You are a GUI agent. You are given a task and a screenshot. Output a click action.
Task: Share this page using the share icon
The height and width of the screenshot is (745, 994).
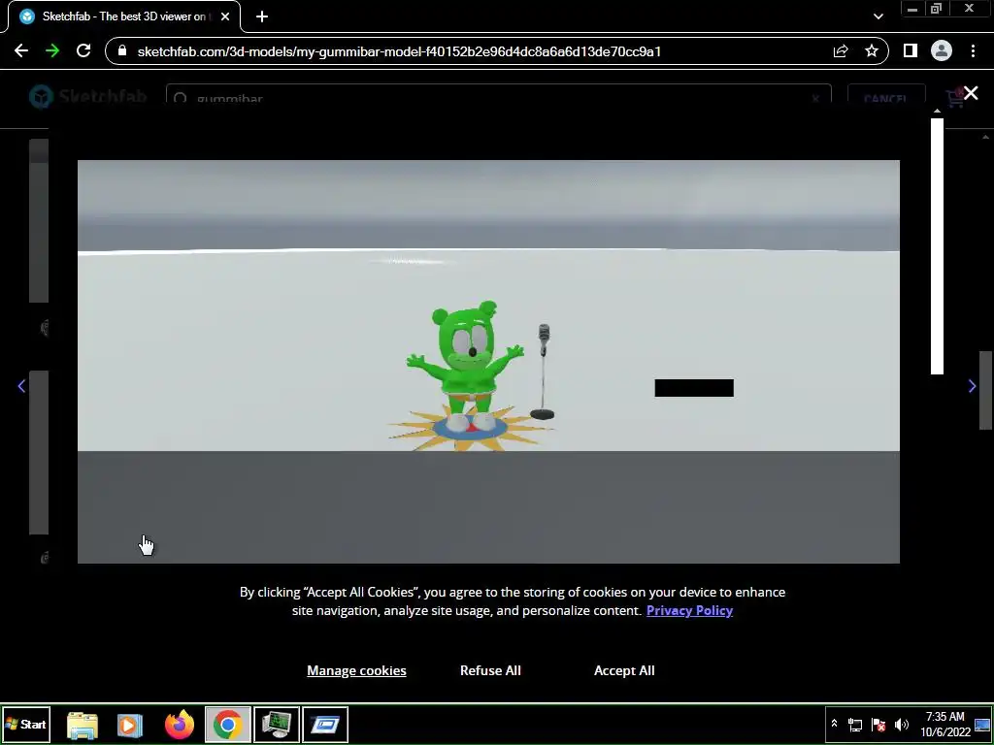pyautogui.click(x=841, y=51)
